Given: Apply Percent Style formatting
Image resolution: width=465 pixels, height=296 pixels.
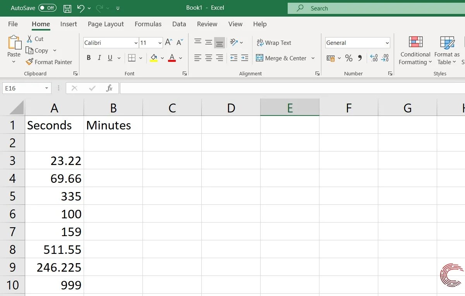Looking at the screenshot, I should click(349, 58).
